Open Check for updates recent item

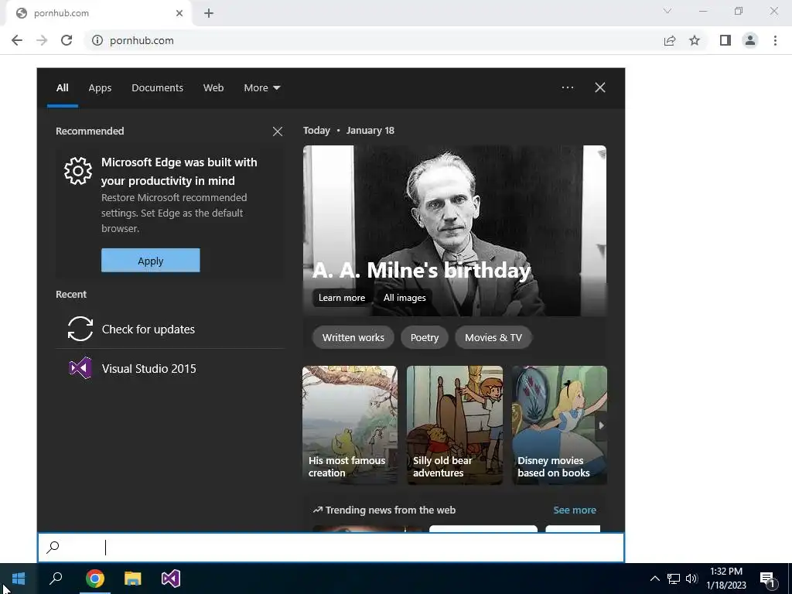tap(169, 329)
